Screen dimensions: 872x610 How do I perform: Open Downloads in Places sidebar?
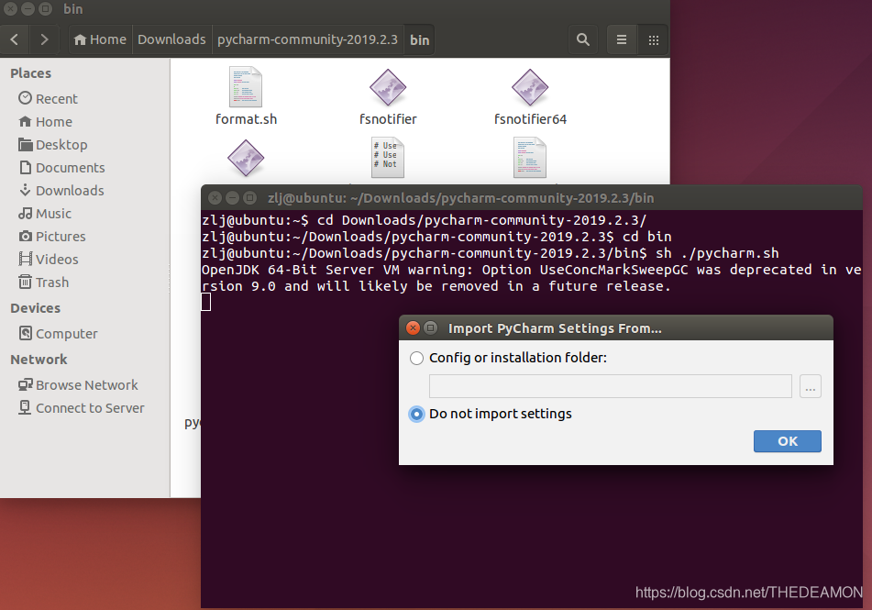click(x=61, y=191)
